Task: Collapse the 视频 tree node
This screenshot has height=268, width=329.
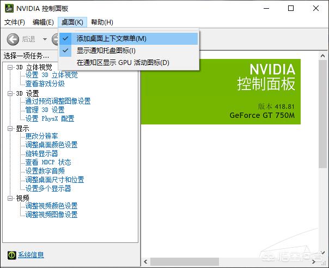Action: [10, 198]
